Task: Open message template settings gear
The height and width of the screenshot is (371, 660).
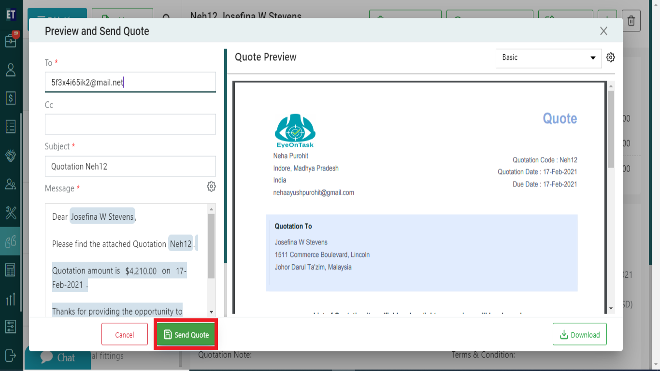Action: pyautogui.click(x=211, y=186)
